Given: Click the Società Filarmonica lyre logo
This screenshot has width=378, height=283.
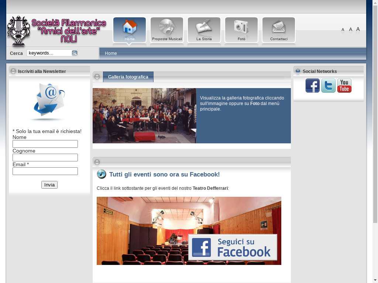Looking at the screenshot, I should pyautogui.click(x=18, y=31).
